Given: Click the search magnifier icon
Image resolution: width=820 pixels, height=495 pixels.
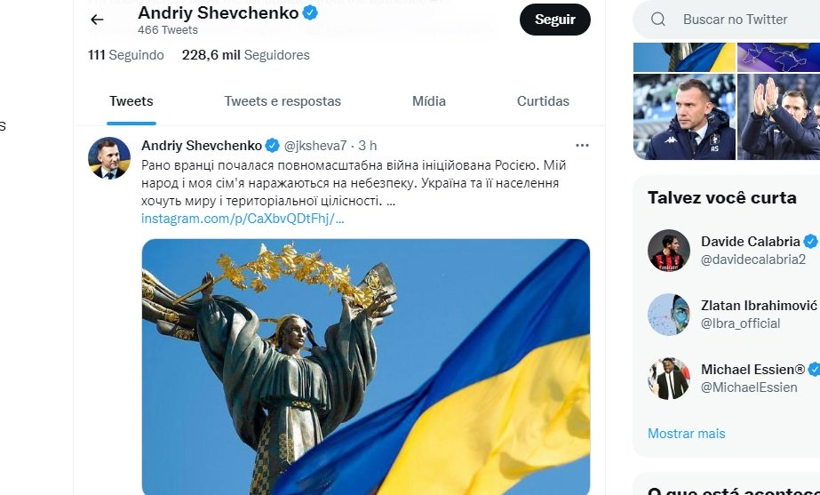Looking at the screenshot, I should tap(658, 20).
